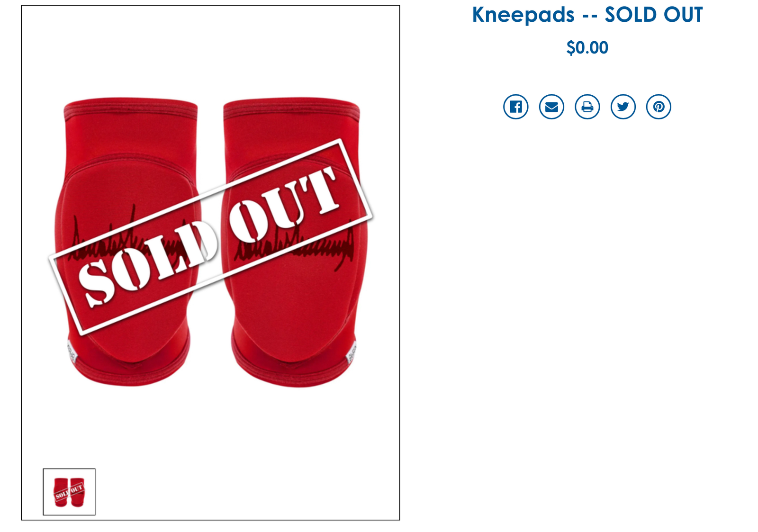Click signature on the right kneepad
758x532 pixels.
coord(295,244)
